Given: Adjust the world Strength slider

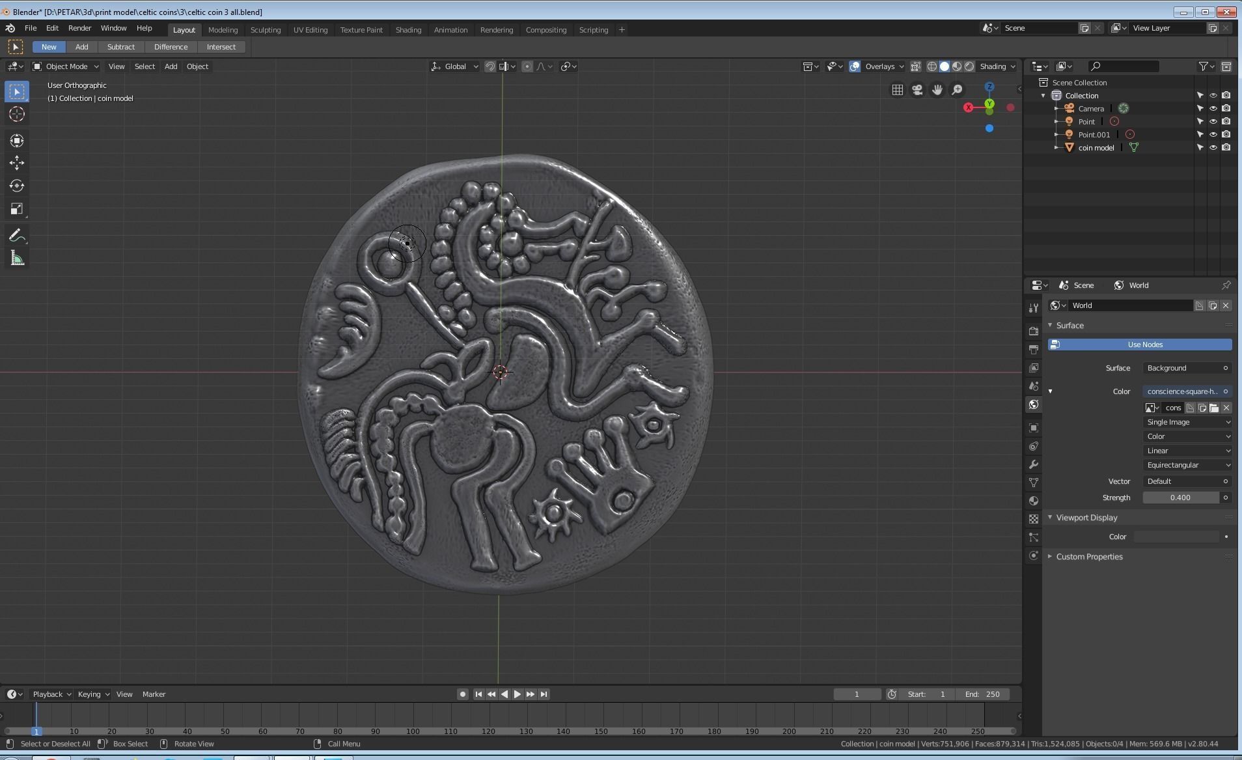Looking at the screenshot, I should [1181, 498].
